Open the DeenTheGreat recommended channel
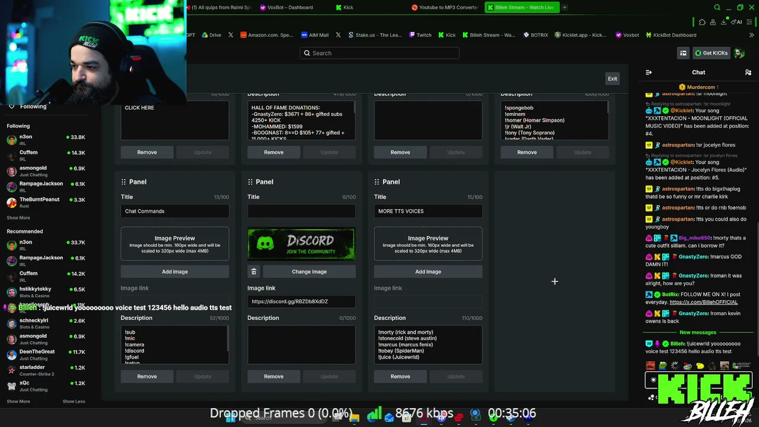Image resolution: width=759 pixels, height=427 pixels. (45, 355)
